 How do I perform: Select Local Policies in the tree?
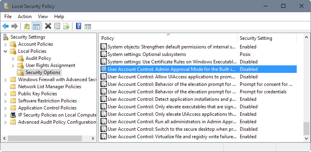32,51
